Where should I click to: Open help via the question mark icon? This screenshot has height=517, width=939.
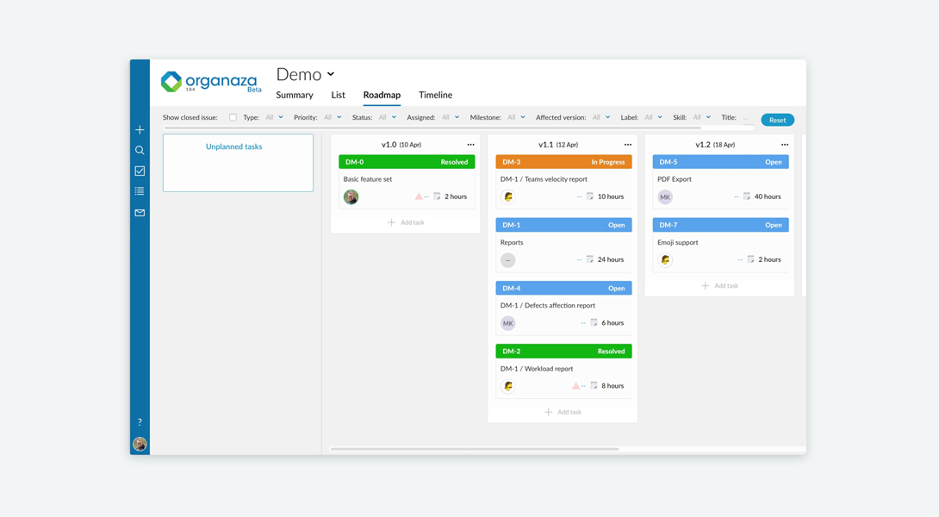point(140,421)
